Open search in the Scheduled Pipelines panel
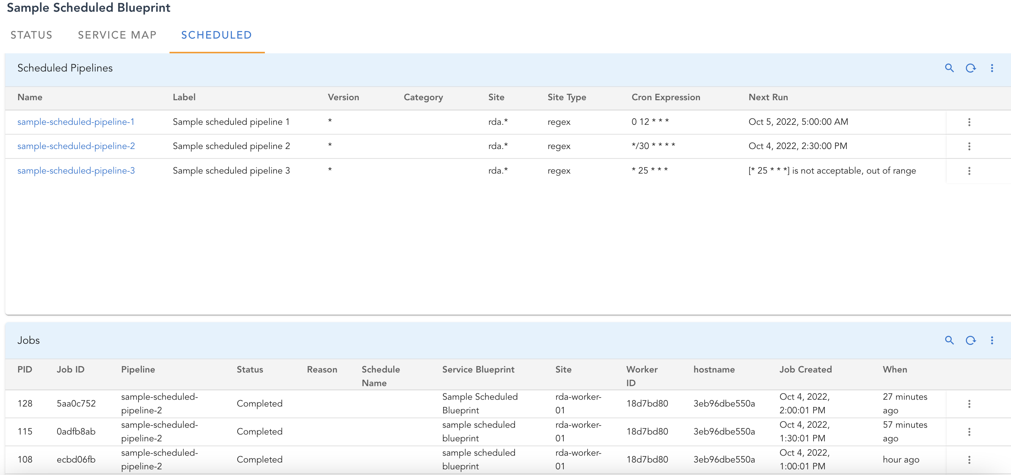Screen dimensions: 1011x475 coord(950,68)
